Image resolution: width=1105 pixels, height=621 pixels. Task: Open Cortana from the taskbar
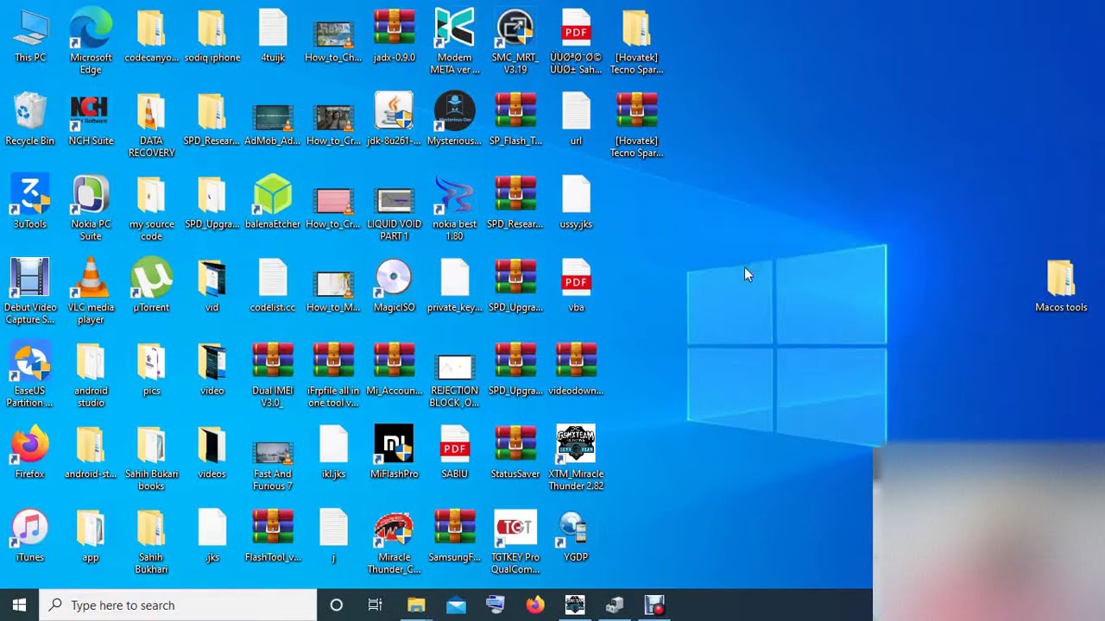tap(337, 605)
